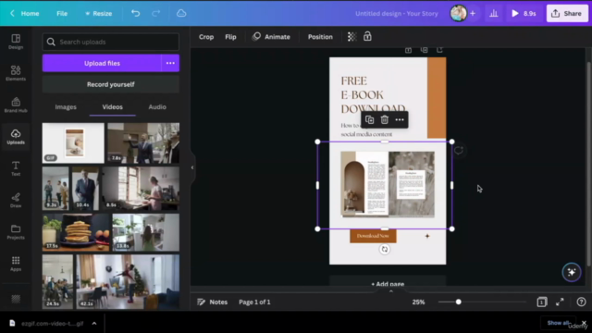Screen dimensions: 592x333
Task: Open the Brand Hub panel
Action: click(x=16, y=105)
